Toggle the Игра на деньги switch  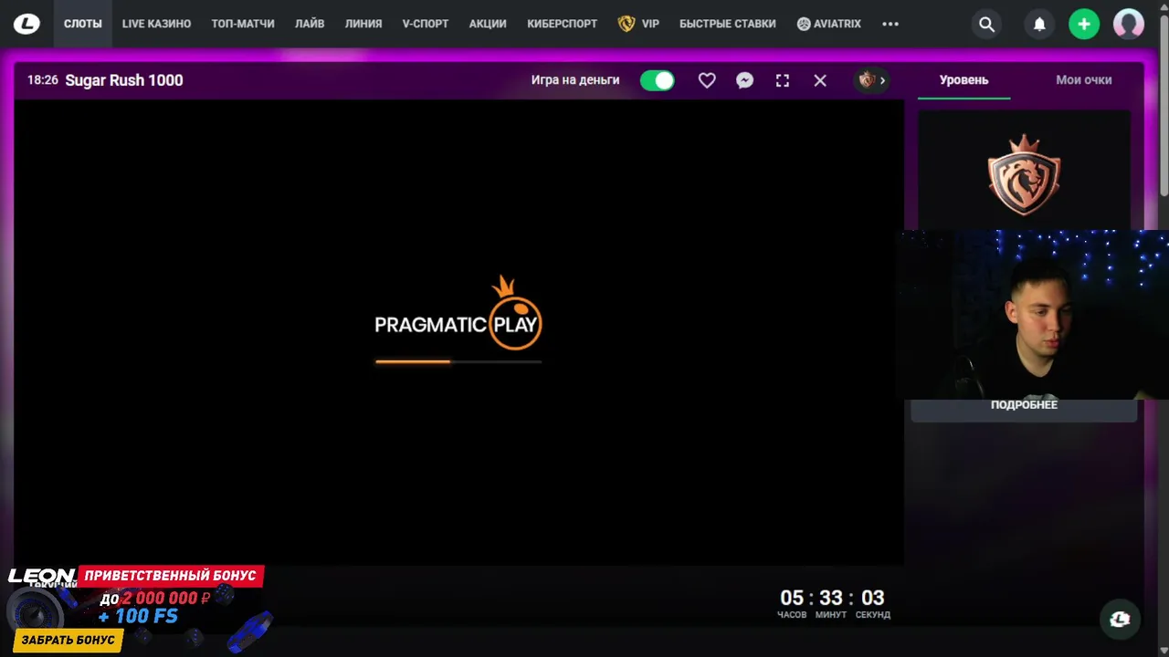pyautogui.click(x=658, y=80)
